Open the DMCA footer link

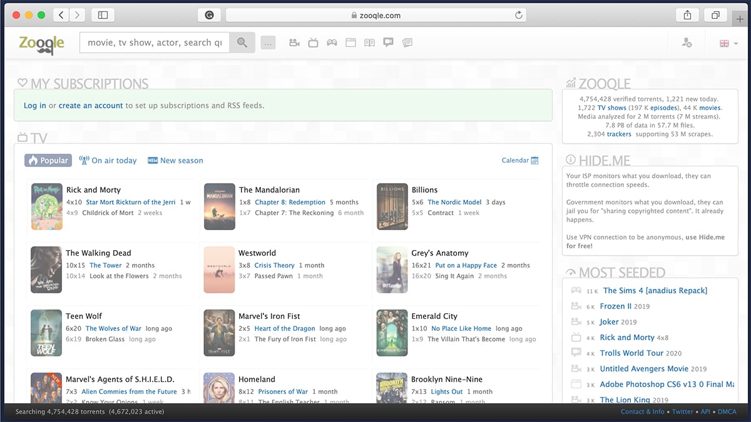click(x=727, y=412)
